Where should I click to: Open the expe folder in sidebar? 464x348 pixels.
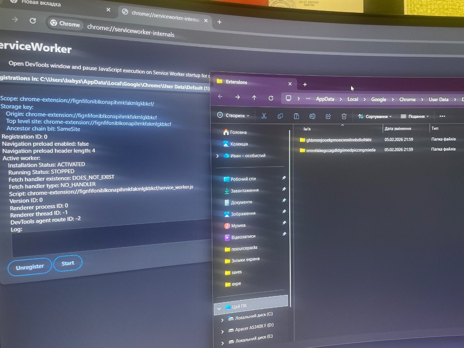pyautogui.click(x=233, y=284)
